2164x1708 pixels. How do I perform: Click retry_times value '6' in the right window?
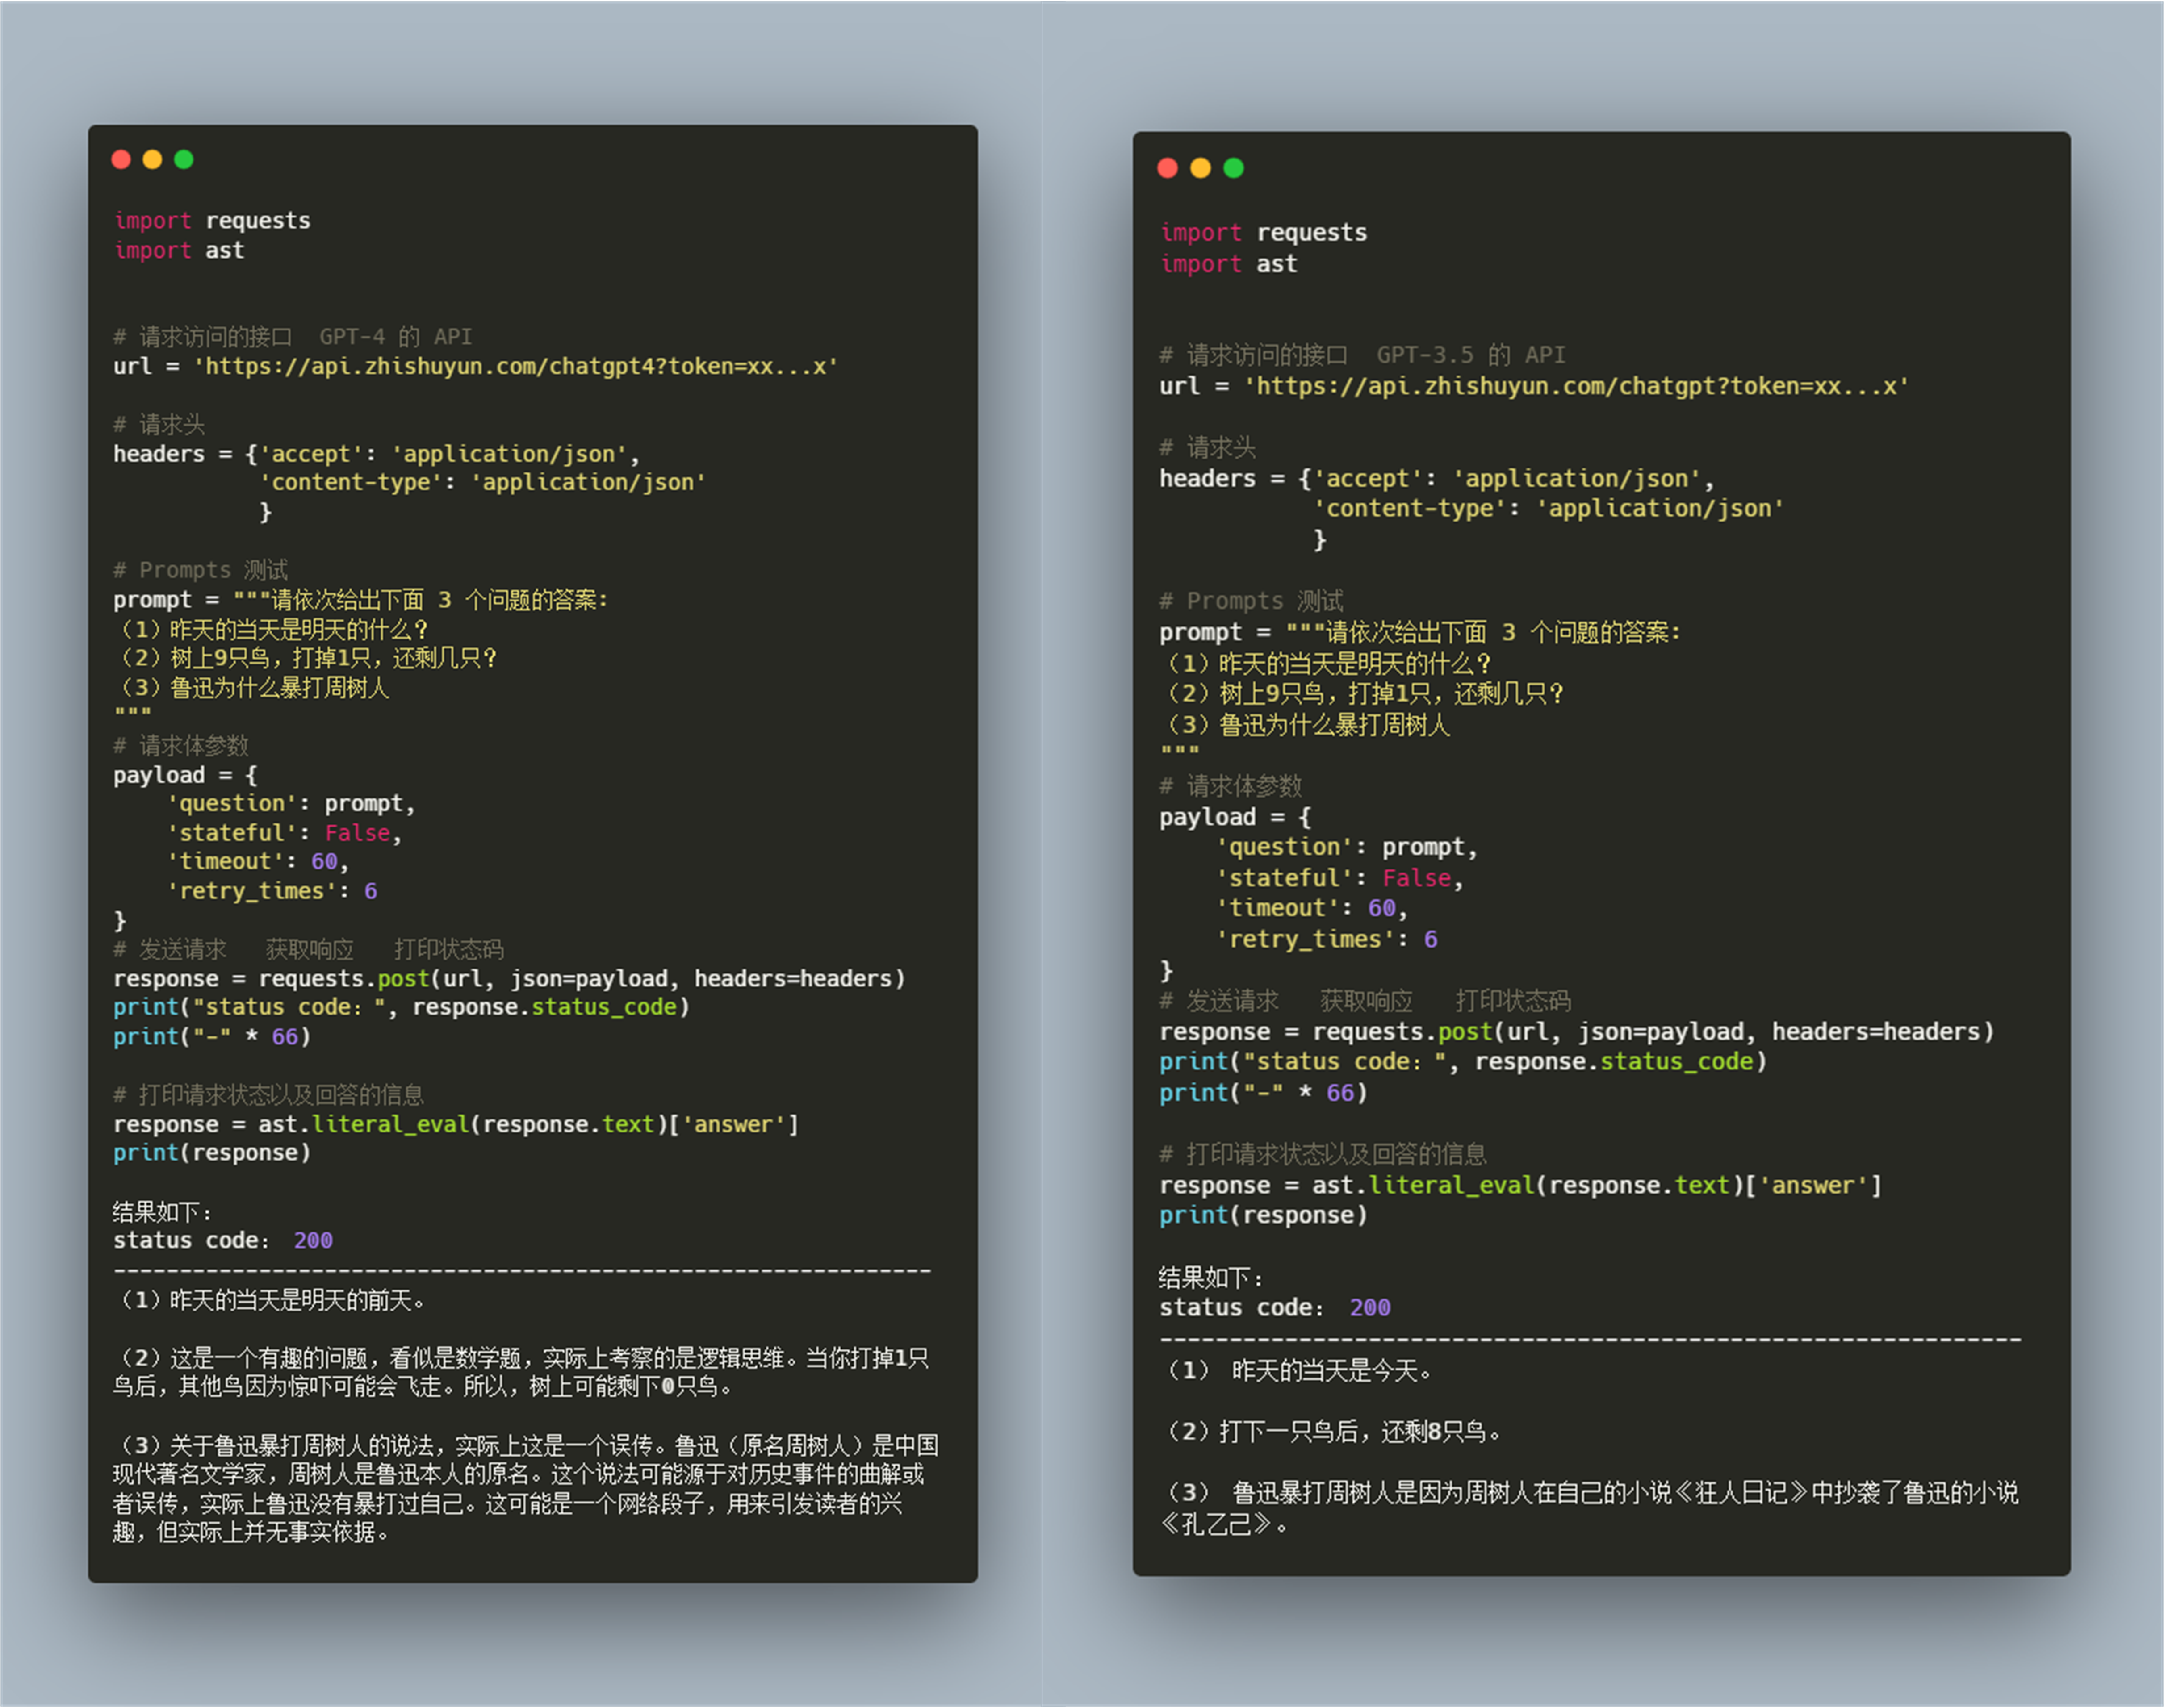pos(1431,940)
